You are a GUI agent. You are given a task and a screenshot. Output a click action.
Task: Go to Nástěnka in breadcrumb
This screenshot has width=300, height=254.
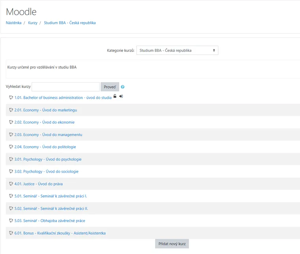coord(13,23)
